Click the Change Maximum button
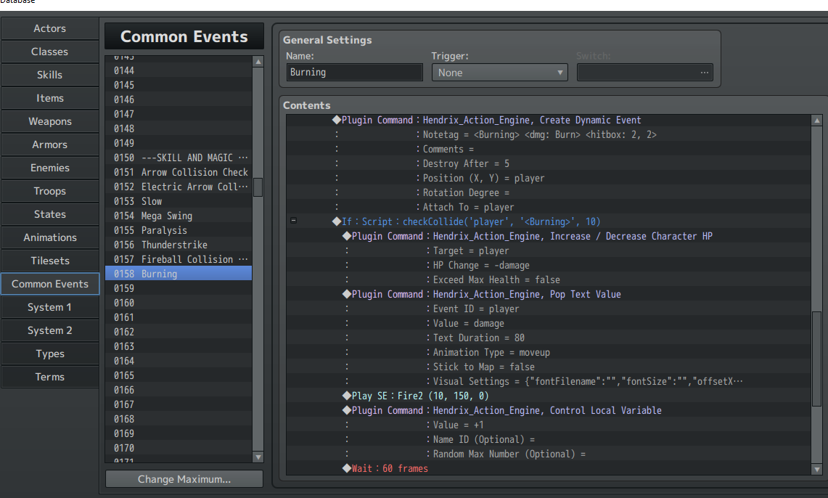 click(x=184, y=479)
